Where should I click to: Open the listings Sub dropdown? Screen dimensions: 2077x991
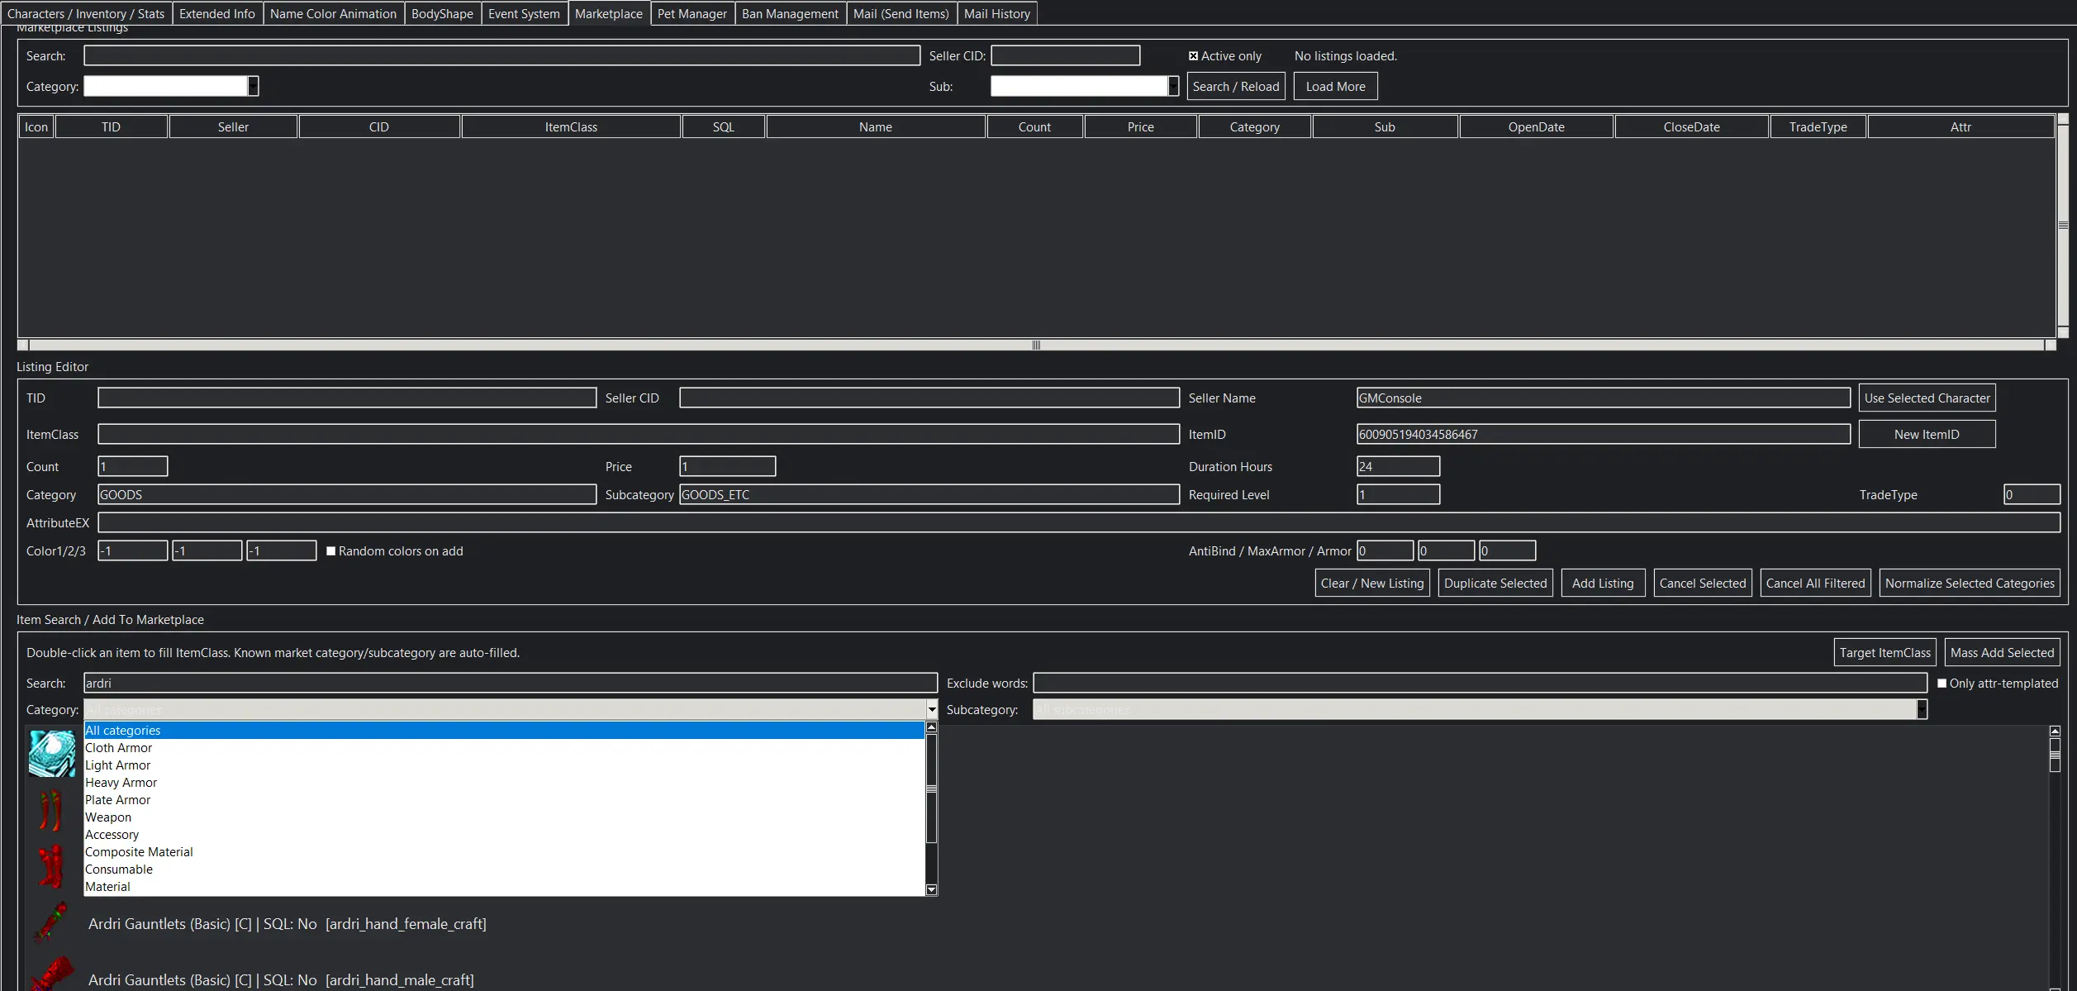coord(1173,86)
